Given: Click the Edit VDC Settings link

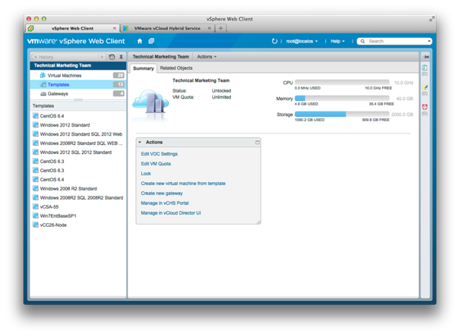Looking at the screenshot, I should coord(160,154).
